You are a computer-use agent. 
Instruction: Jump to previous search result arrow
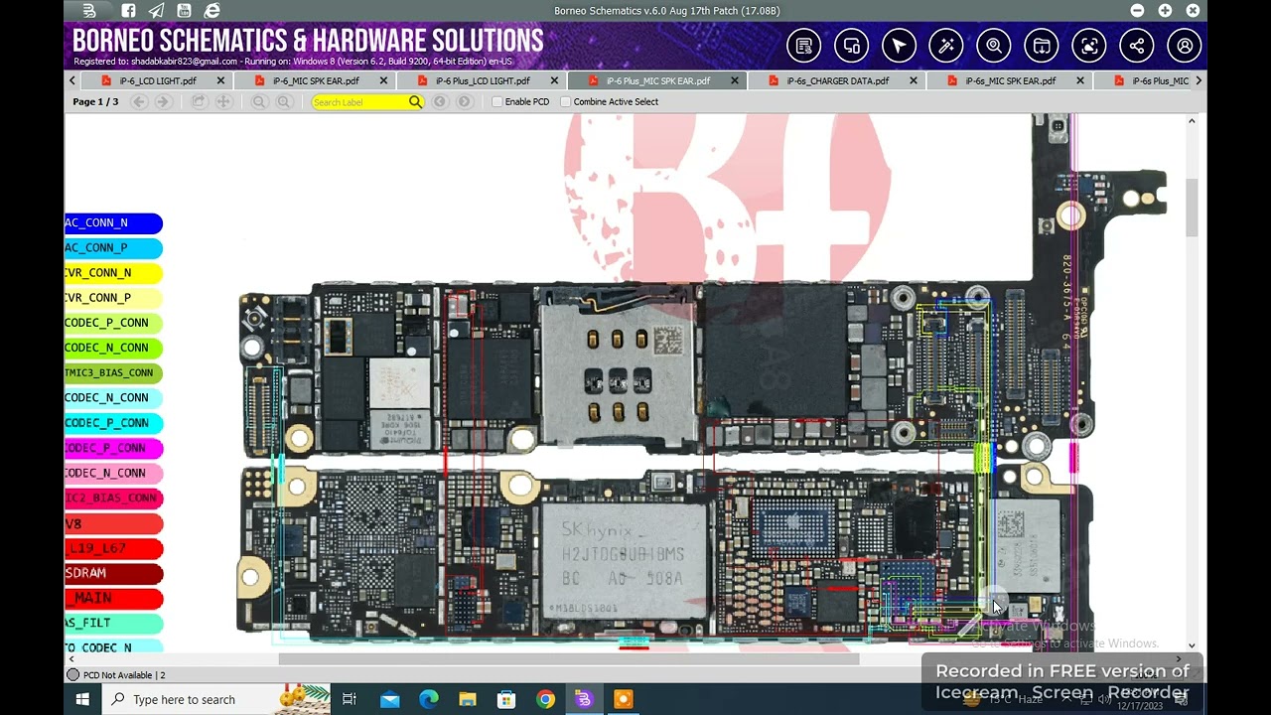coord(440,101)
